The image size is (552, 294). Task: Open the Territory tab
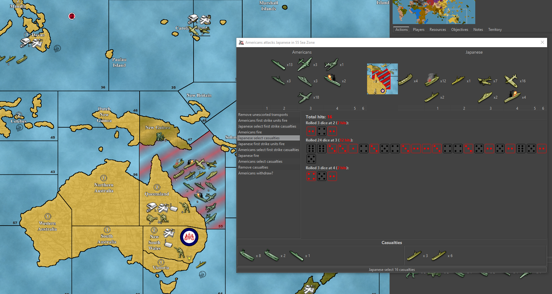point(495,30)
